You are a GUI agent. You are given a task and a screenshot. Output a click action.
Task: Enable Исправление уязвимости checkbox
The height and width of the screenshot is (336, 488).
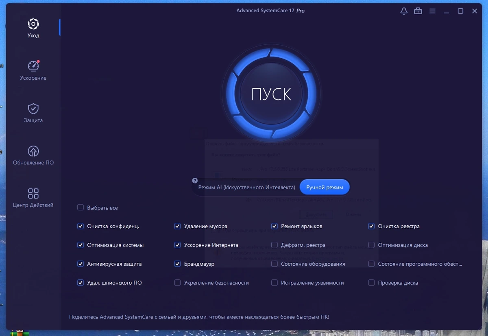274,282
